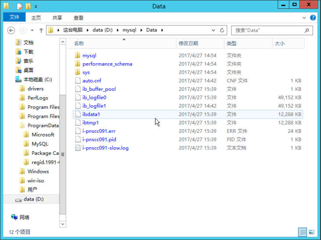Go up one folder level arrow

[x=41, y=31]
